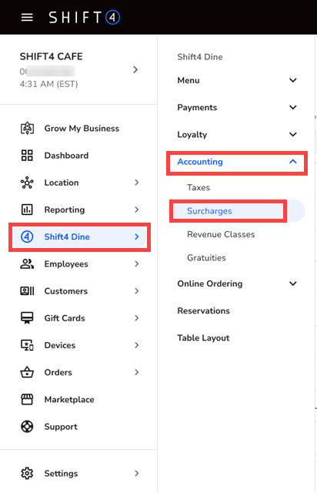
Task: Click the Orders basket icon
Action: point(27,372)
